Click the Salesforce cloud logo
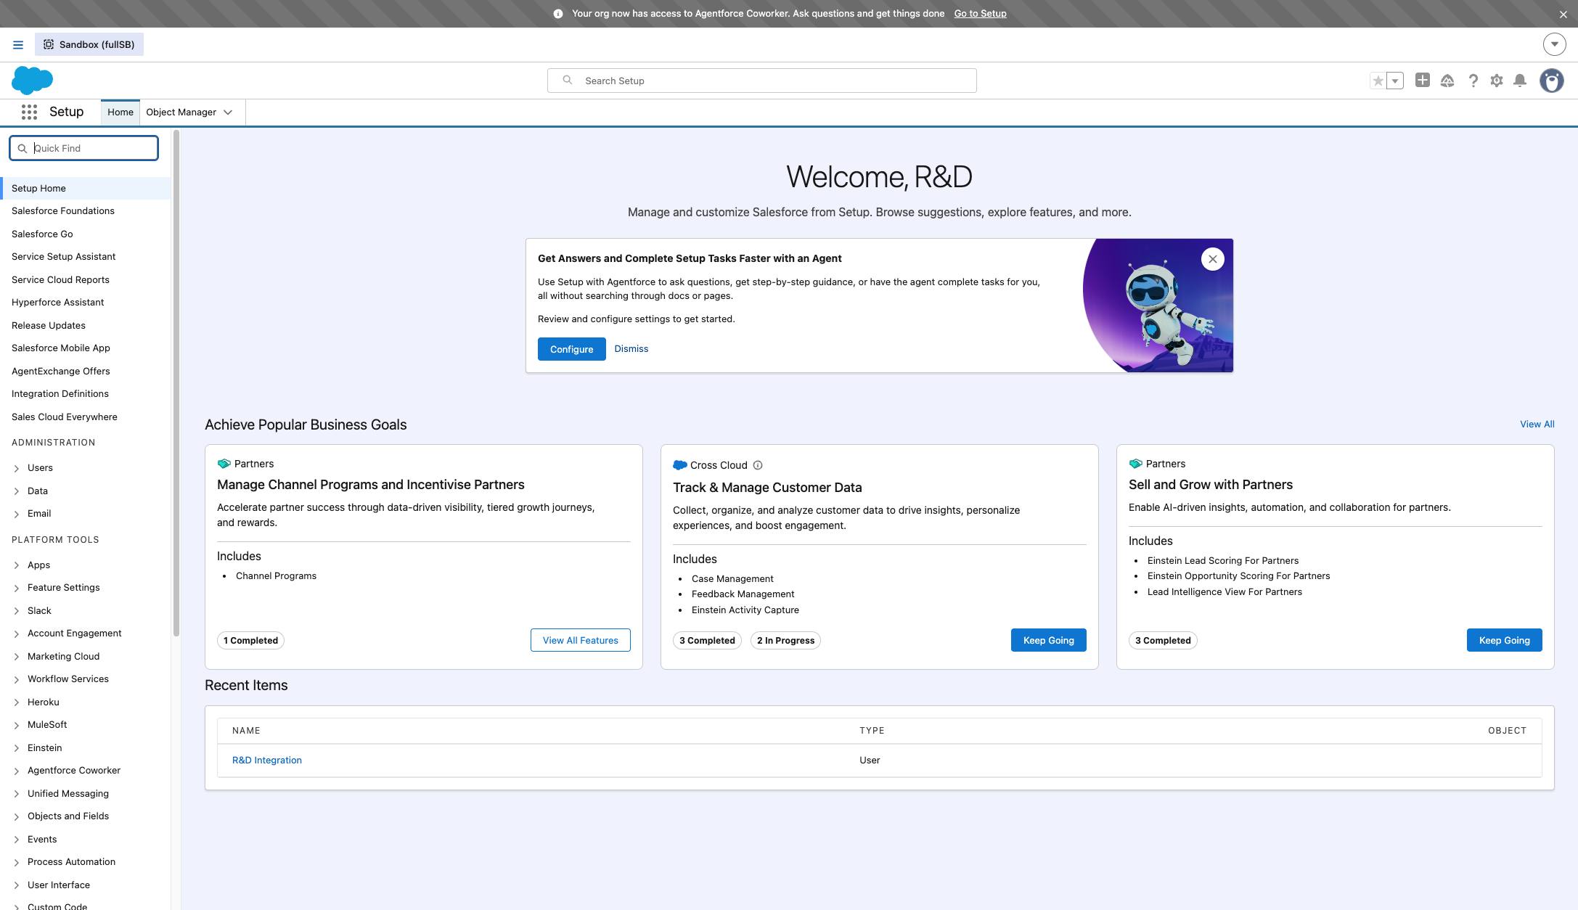 (x=32, y=81)
